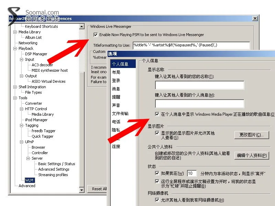Viewport: 275px width, 206px height.
Task: Collapse the Server tree node
Action: [28, 158]
